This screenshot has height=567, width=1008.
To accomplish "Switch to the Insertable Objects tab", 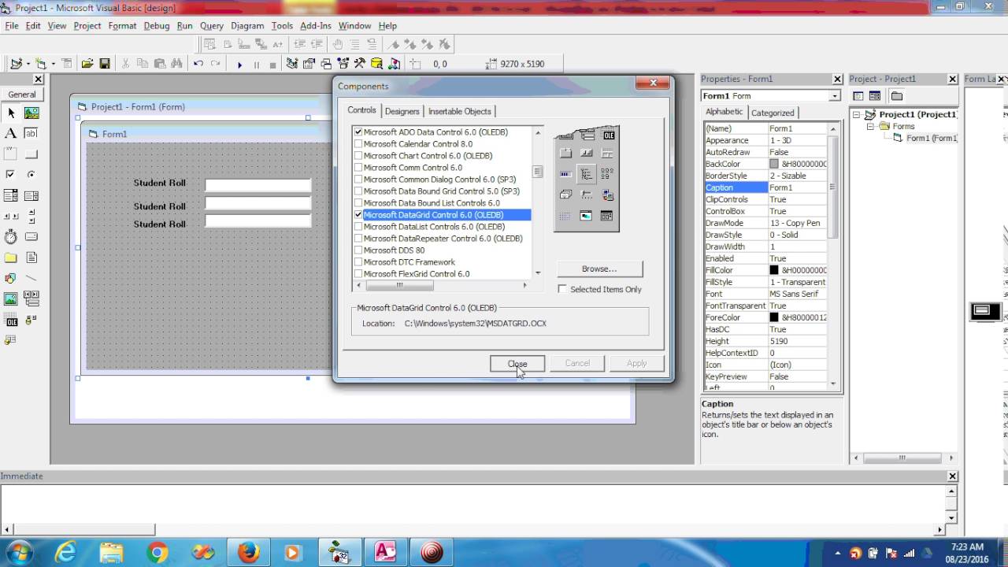I will pyautogui.click(x=460, y=112).
